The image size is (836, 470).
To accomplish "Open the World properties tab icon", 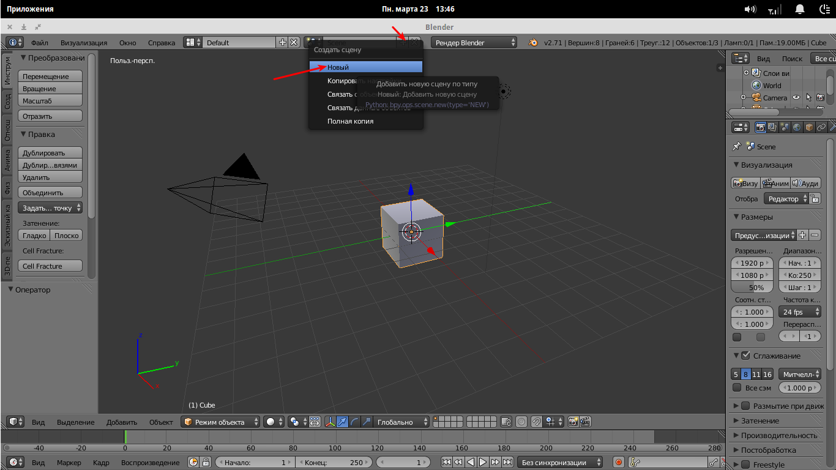I will tap(797, 127).
